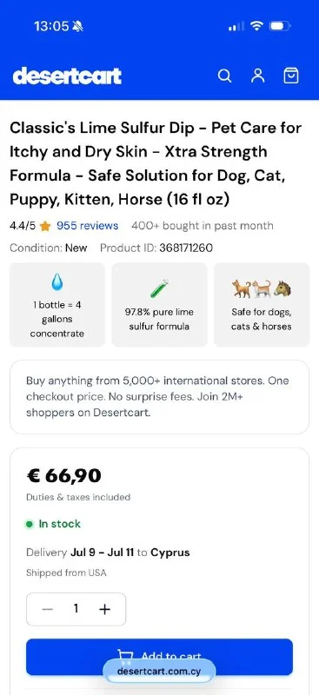319x695 pixels.
Task: Tap the 1 bottle = 4 gallons card
Action: point(57,305)
